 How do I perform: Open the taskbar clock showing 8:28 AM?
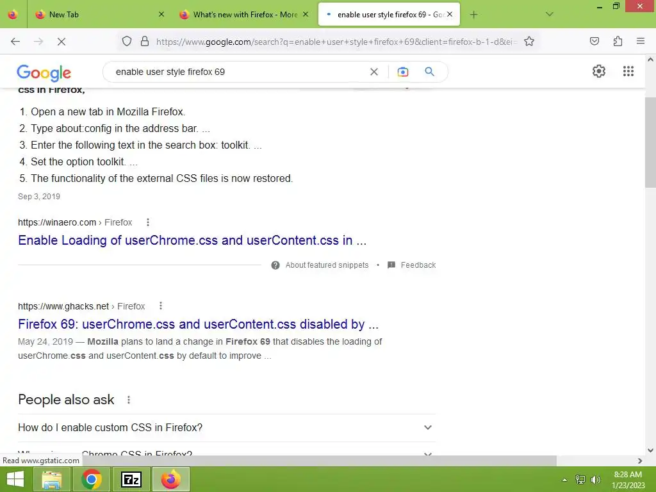pyautogui.click(x=628, y=480)
